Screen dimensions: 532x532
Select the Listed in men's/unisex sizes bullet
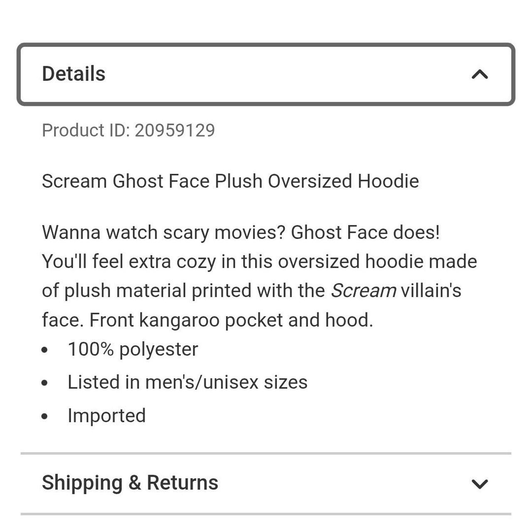[x=188, y=382]
